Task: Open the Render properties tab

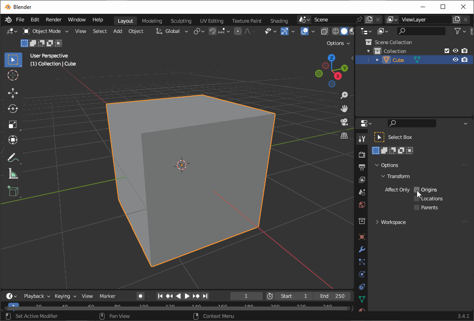Action: 362,154
